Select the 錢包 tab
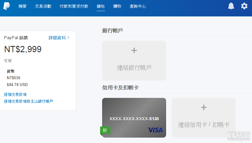The height and width of the screenshot is (143, 252). point(101,6)
